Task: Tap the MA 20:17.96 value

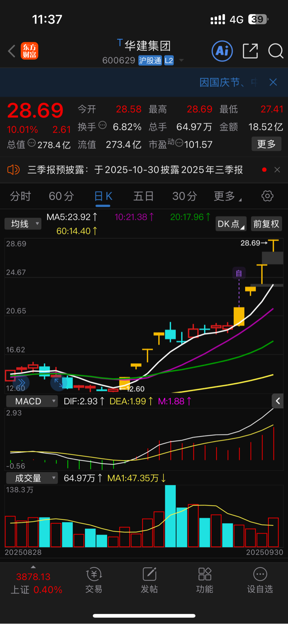Action: (x=190, y=217)
